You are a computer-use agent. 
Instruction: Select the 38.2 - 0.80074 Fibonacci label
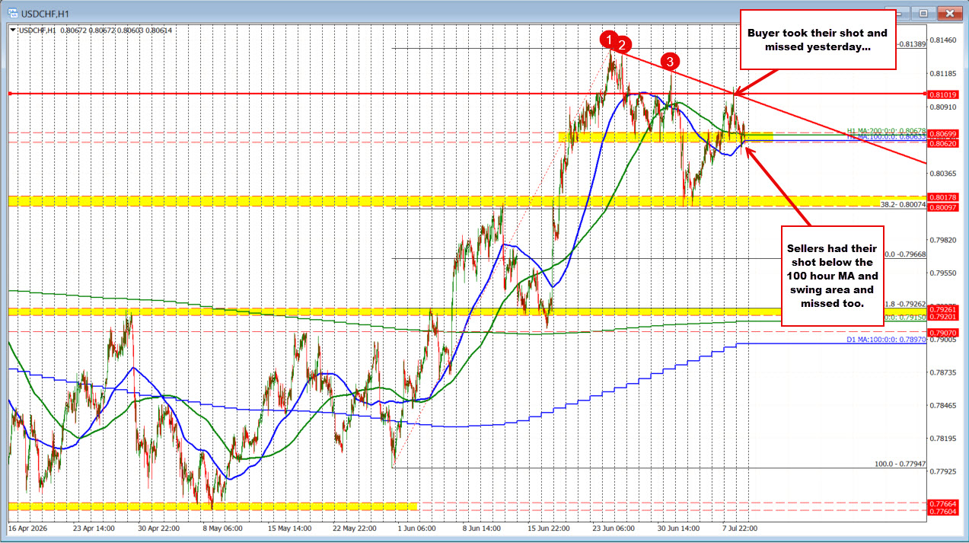tap(903, 204)
